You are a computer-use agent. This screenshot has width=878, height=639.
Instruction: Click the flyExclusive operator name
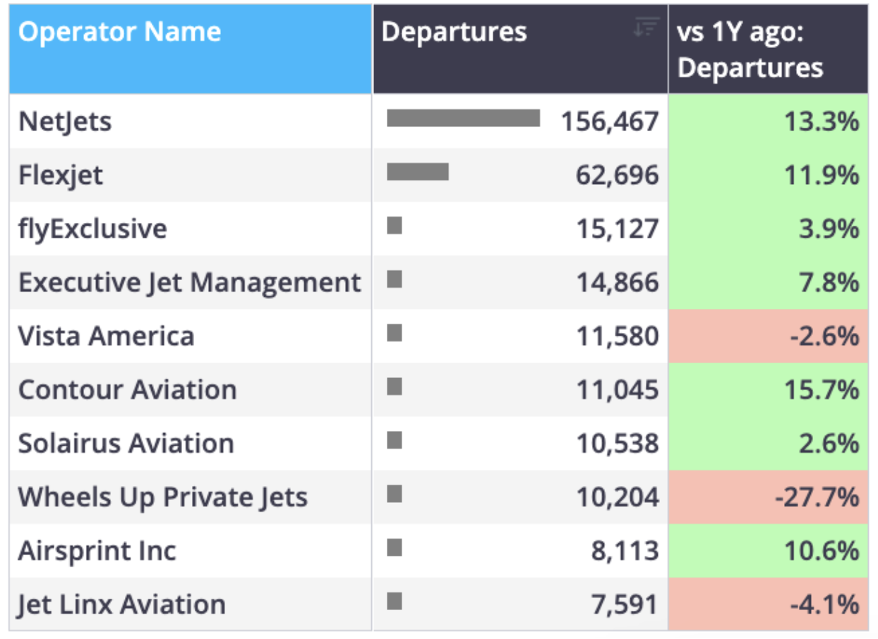pos(92,229)
